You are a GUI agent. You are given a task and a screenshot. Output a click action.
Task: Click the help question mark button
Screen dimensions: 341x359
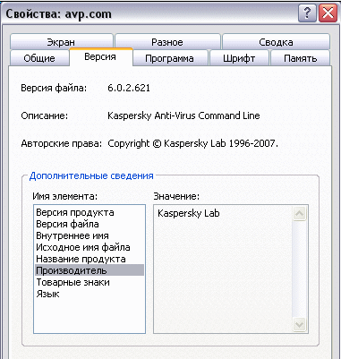(307, 13)
